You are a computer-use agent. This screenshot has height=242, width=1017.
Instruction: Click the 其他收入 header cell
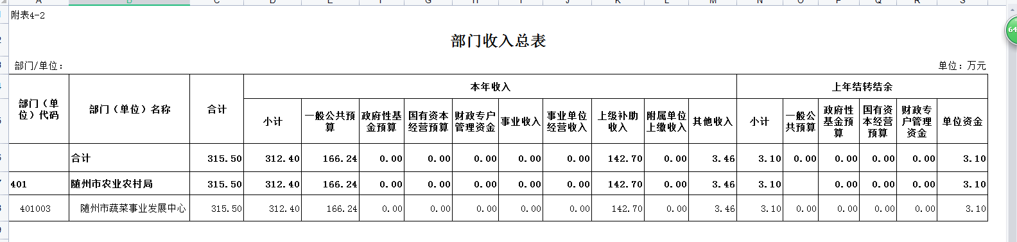[x=713, y=121]
